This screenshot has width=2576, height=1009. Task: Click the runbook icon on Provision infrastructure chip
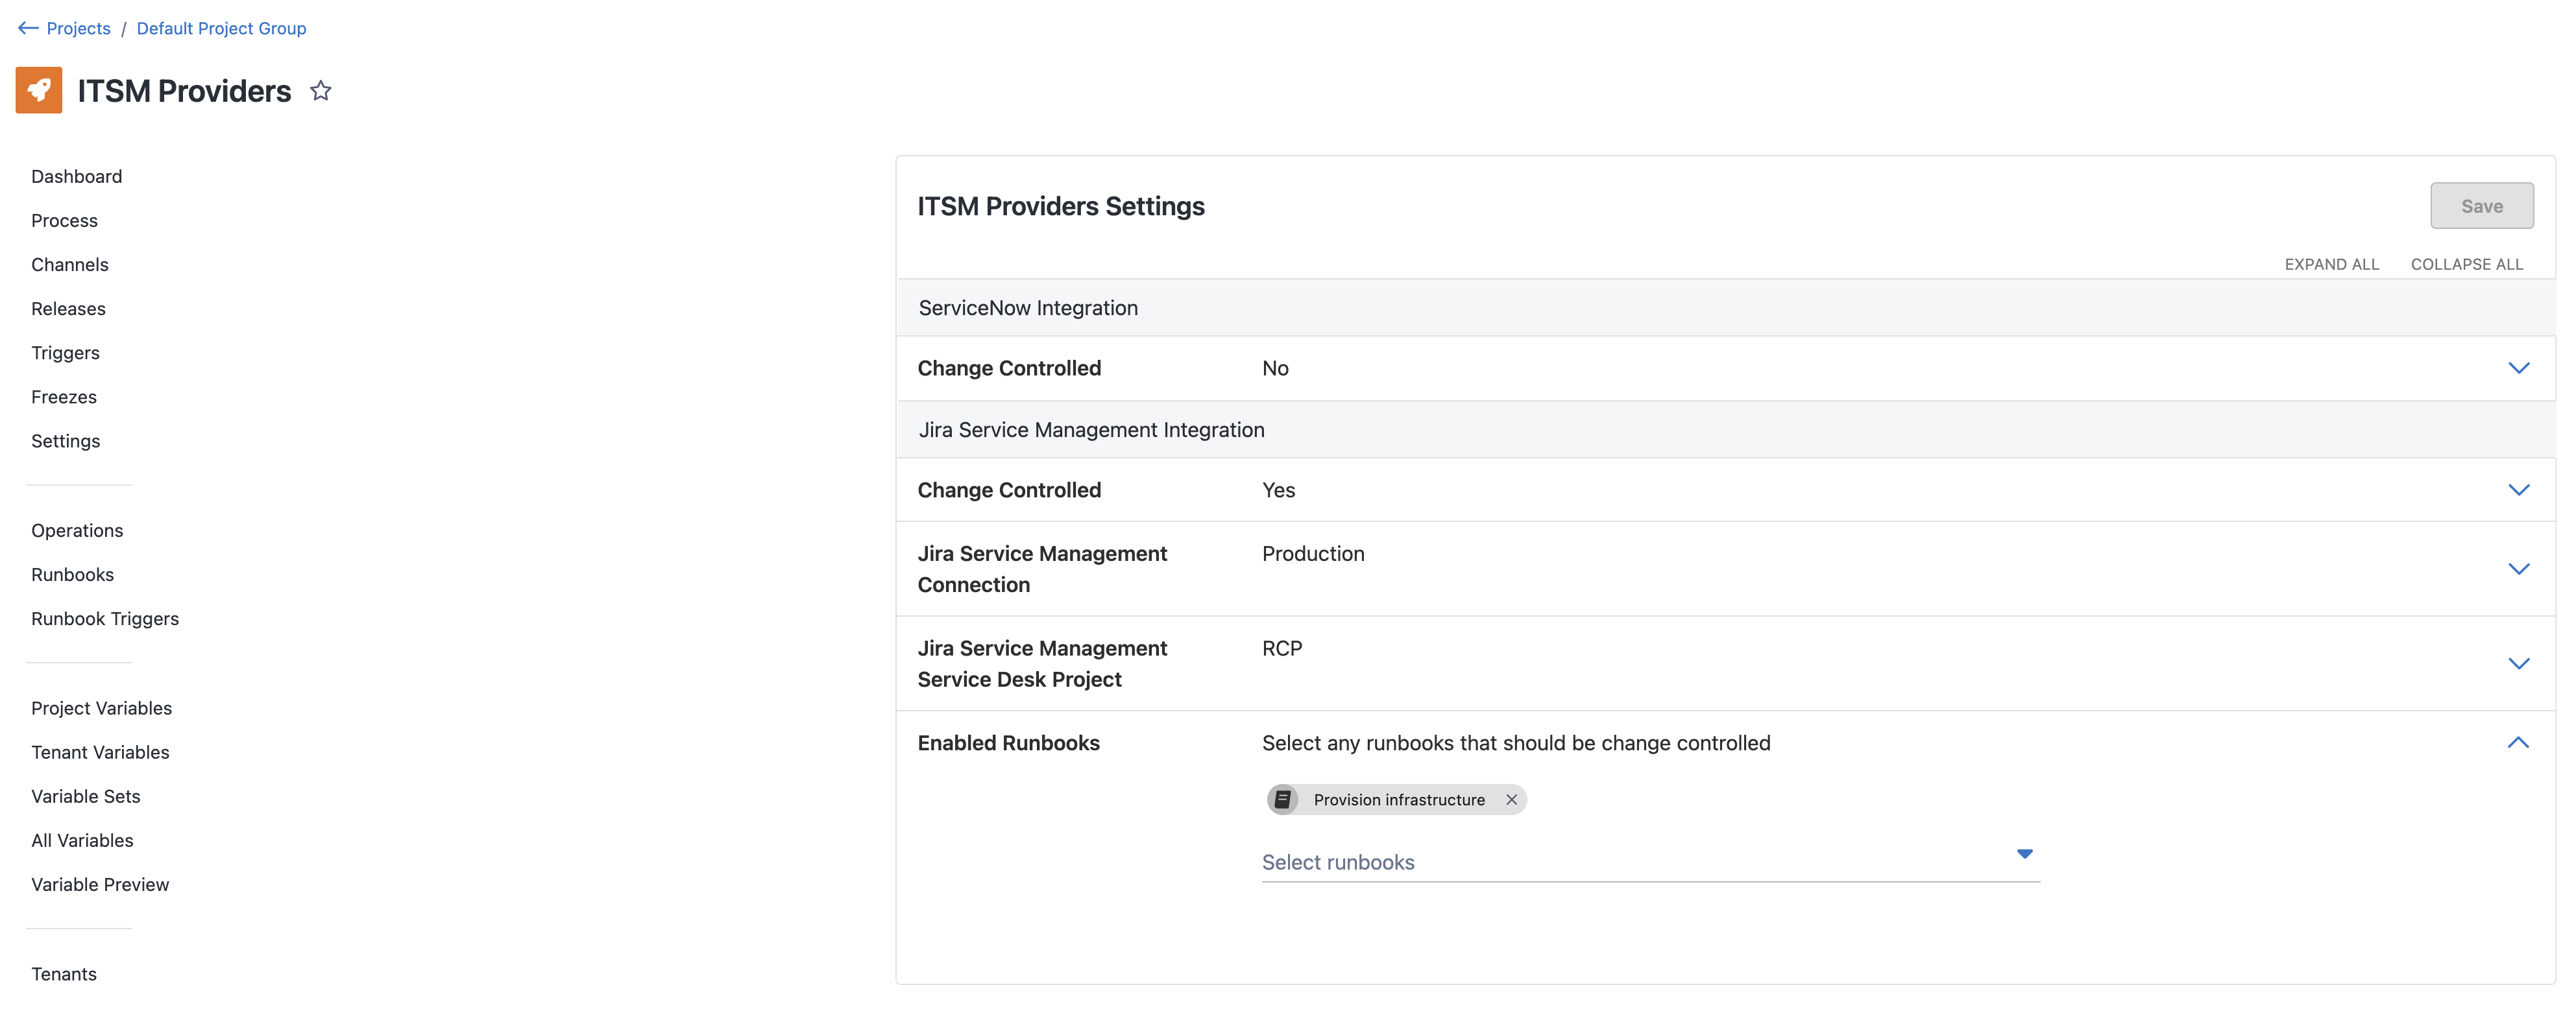coord(1282,799)
